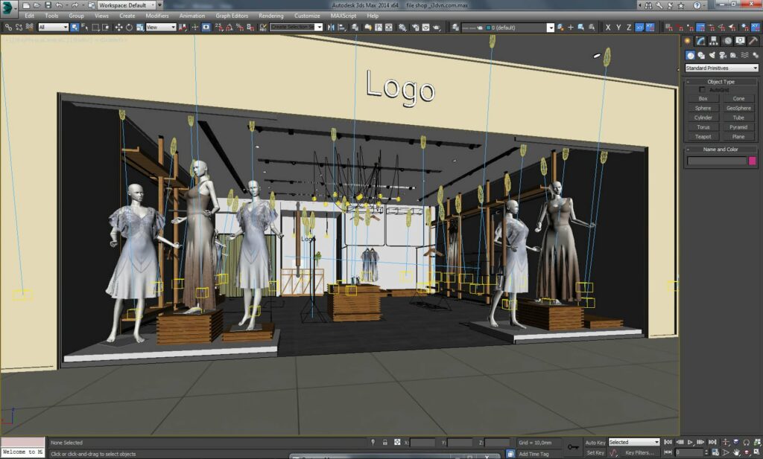The height and width of the screenshot is (459, 763).
Task: Click the Undo arrow icon
Action: coord(59,5)
